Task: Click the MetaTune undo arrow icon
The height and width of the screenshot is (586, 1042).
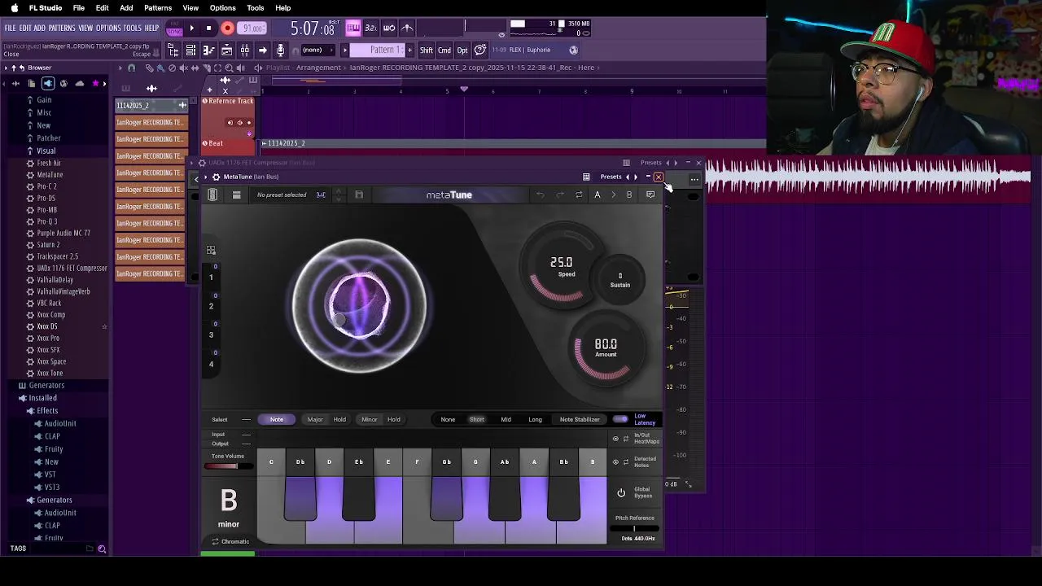Action: (540, 195)
